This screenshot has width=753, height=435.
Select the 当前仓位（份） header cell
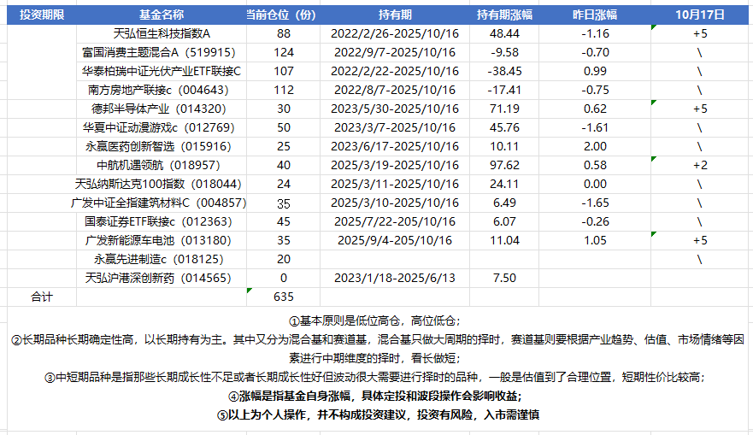coord(283,15)
